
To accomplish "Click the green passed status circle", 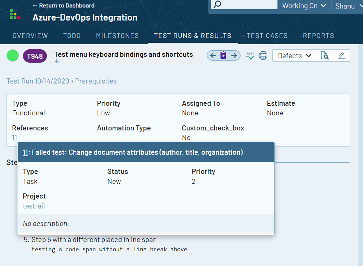I will (13, 56).
